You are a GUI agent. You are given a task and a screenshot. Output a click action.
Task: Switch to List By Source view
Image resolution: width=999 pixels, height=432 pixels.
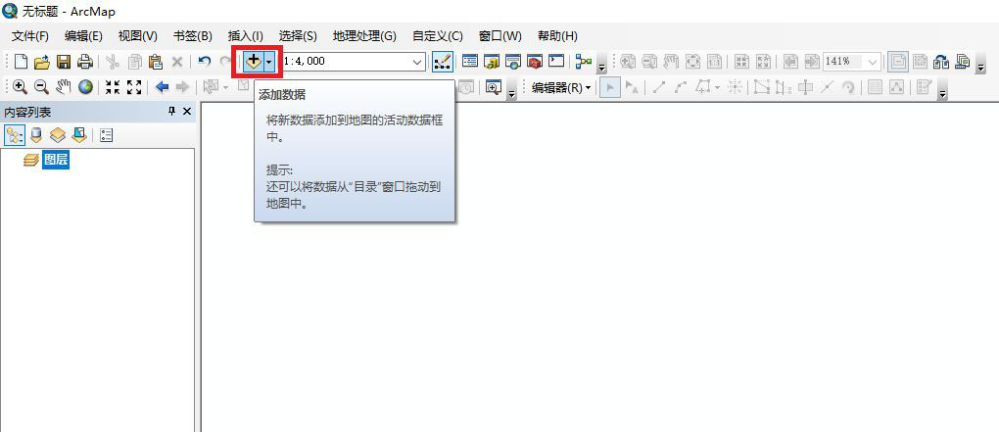coord(36,135)
